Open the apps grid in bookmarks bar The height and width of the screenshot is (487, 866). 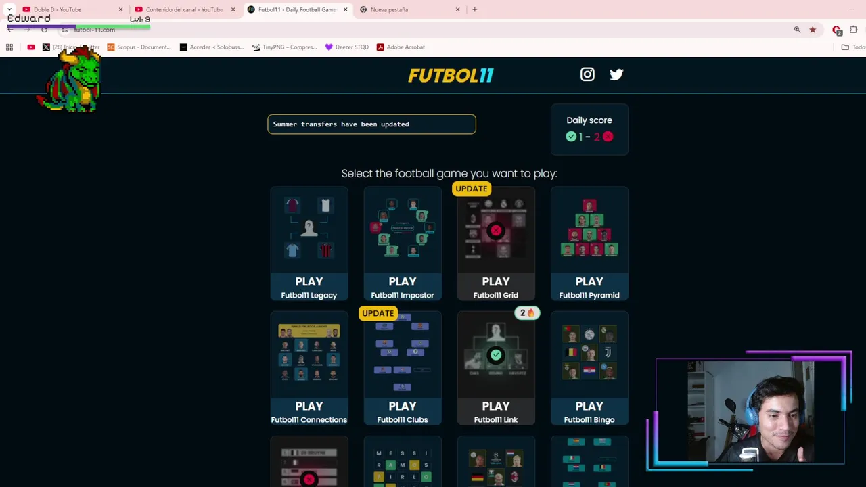(9, 47)
